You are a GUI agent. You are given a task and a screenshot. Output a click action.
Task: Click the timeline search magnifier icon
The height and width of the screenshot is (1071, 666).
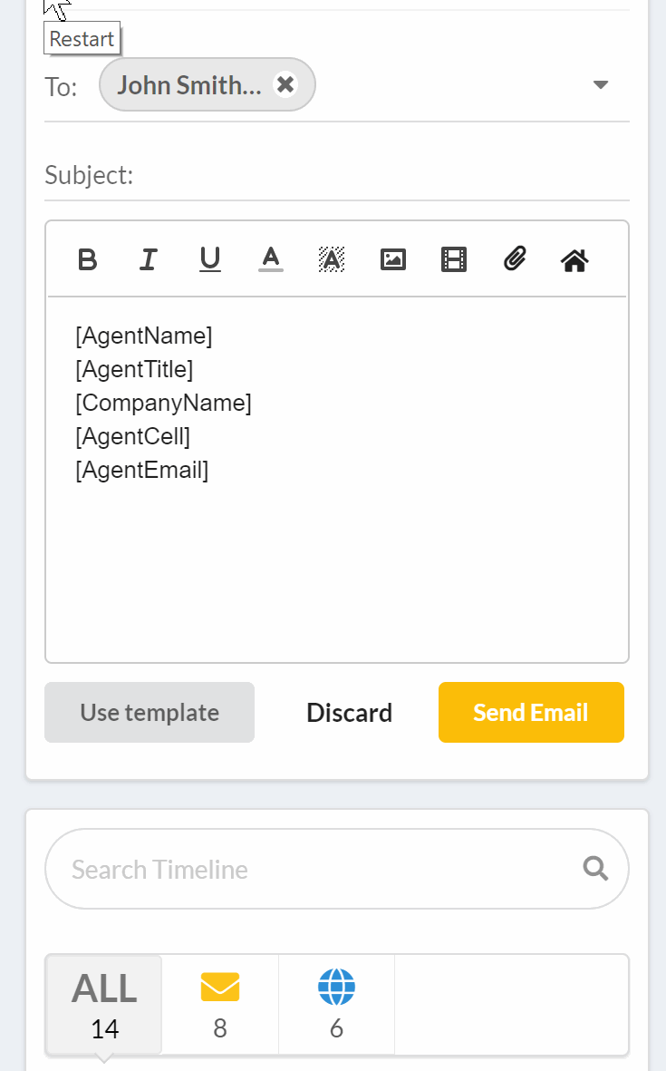point(595,869)
